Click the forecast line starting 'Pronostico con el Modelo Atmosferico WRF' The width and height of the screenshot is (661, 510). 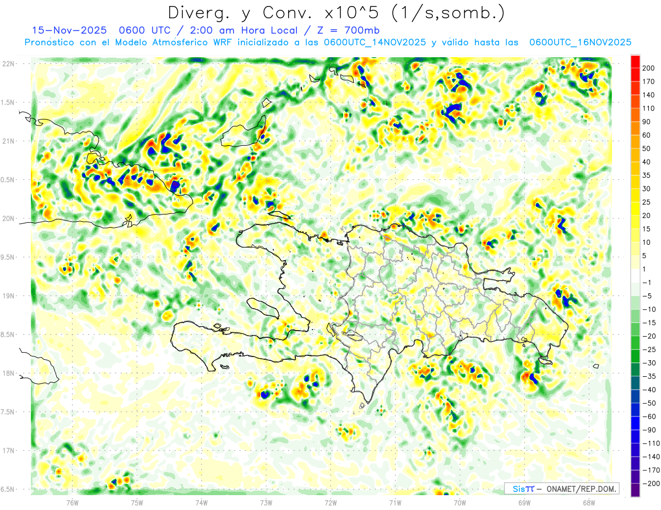[328, 42]
